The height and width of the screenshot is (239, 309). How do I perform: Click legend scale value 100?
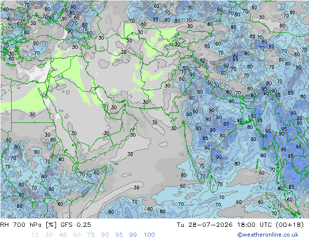coord(149,235)
